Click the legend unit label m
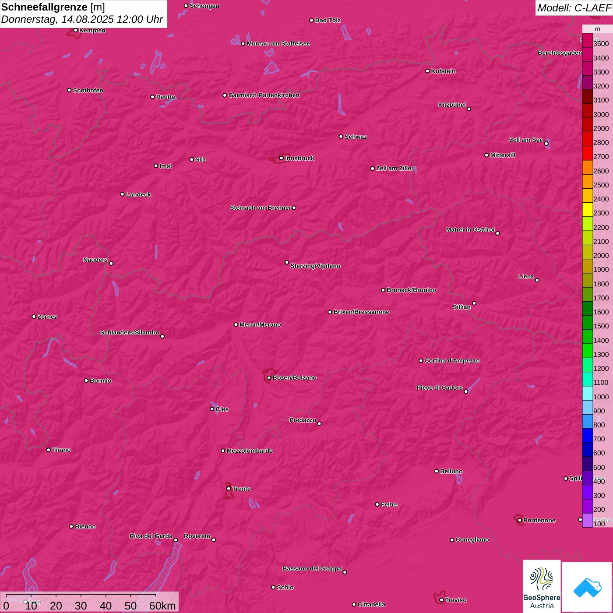 597,29
